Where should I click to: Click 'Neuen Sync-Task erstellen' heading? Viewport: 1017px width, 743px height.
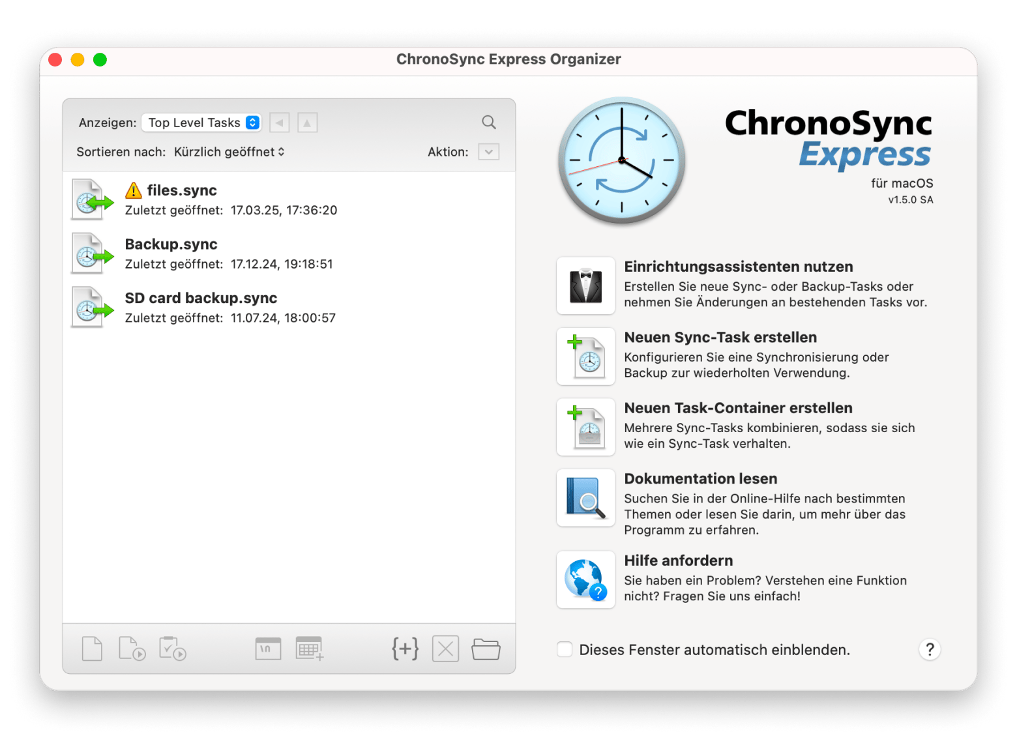(720, 338)
